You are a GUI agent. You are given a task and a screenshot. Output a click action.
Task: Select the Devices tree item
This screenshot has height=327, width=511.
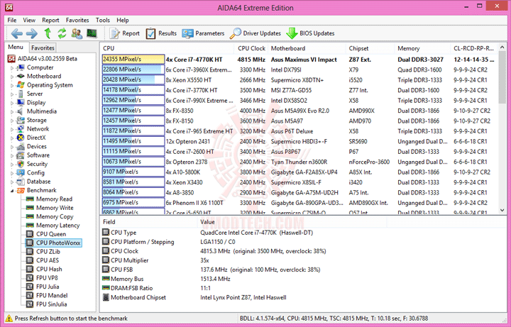point(36,146)
